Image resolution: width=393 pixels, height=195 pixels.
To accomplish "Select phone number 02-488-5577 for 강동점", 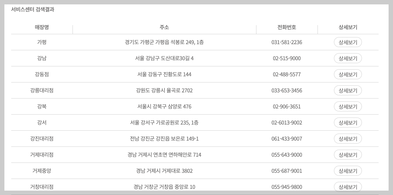I will click(287, 74).
